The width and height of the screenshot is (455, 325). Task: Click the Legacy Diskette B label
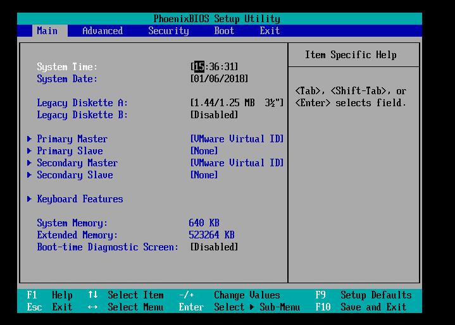click(82, 115)
